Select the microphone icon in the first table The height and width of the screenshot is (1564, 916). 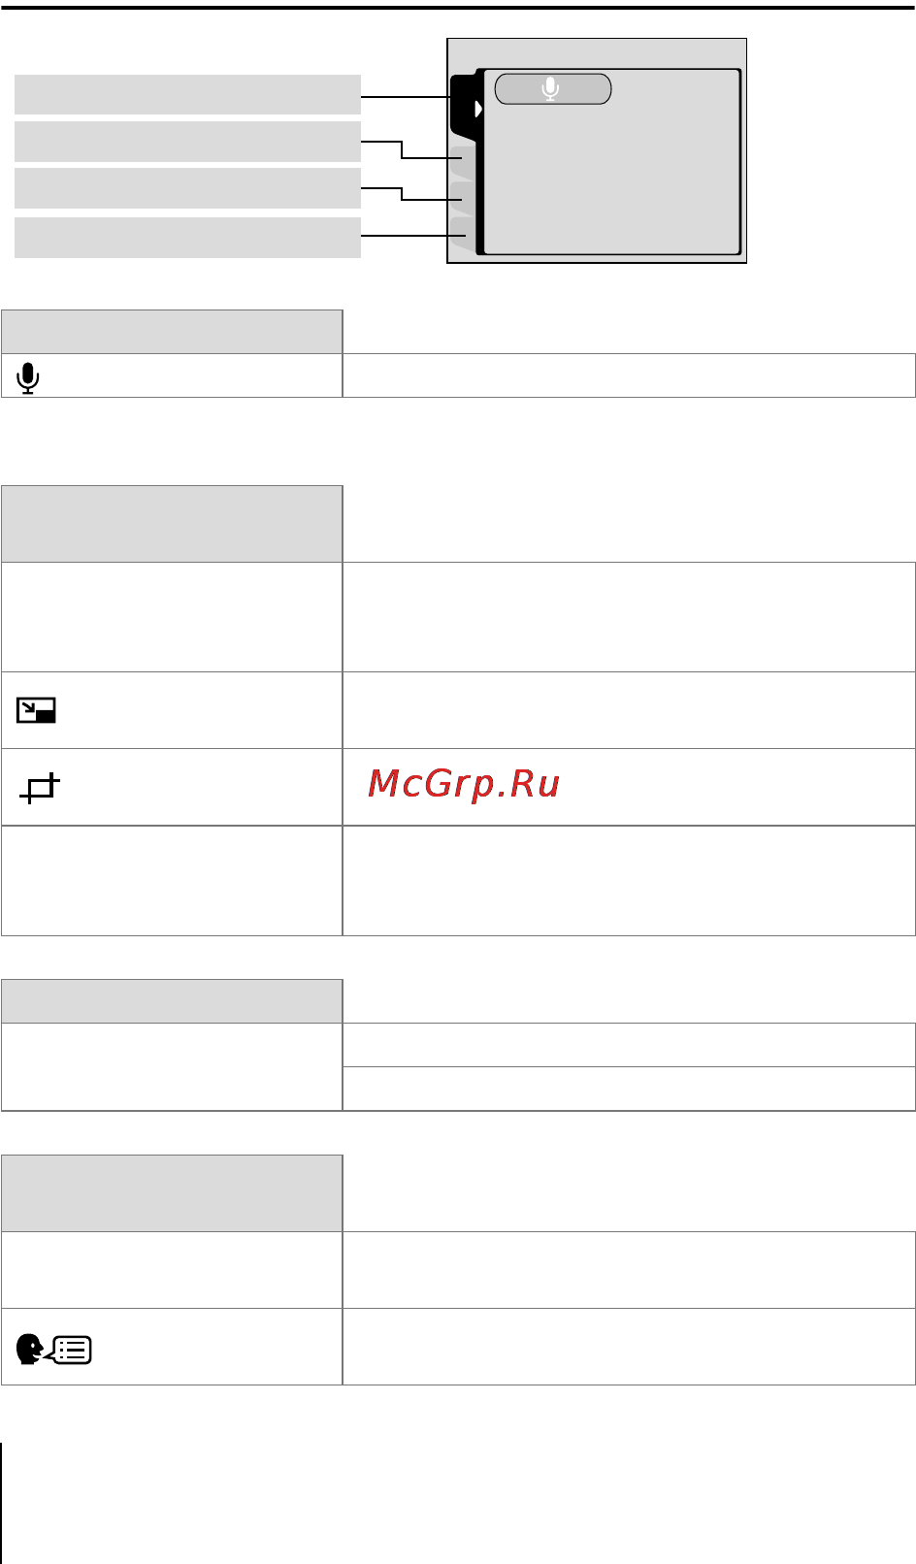click(29, 377)
